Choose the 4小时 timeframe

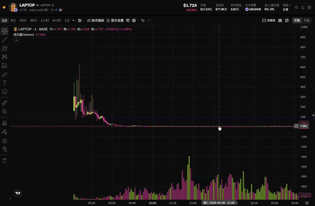click(57, 21)
